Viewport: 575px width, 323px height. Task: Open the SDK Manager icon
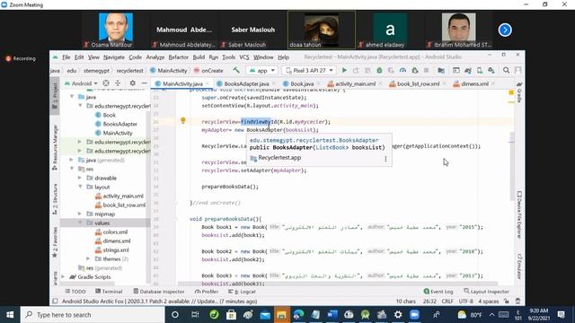(491, 70)
